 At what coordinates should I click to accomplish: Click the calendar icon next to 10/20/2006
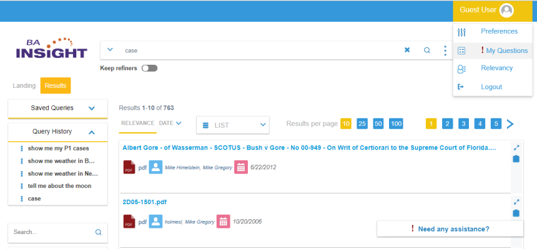tap(224, 222)
